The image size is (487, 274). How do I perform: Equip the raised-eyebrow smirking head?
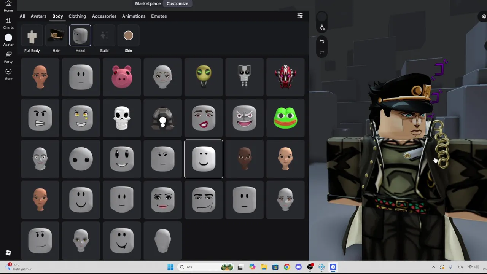coord(204,200)
